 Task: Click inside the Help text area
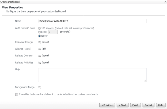(92, 75)
